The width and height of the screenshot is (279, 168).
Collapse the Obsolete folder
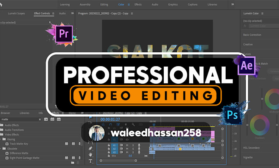tap(0, 149)
